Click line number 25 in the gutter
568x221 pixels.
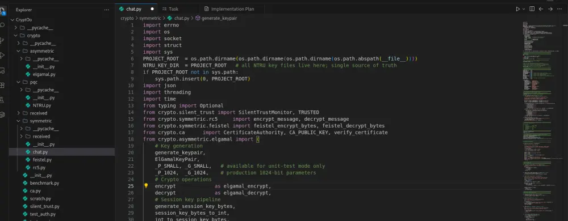[x=131, y=186]
